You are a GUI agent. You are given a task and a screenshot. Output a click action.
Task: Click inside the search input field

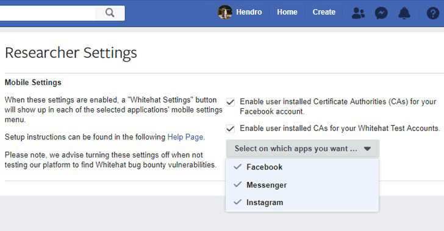point(48,13)
